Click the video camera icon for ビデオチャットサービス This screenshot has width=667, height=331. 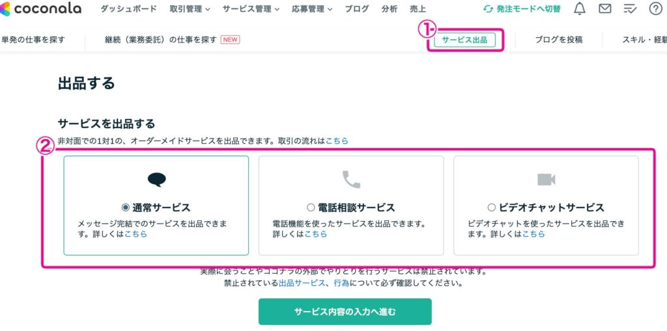click(x=546, y=179)
